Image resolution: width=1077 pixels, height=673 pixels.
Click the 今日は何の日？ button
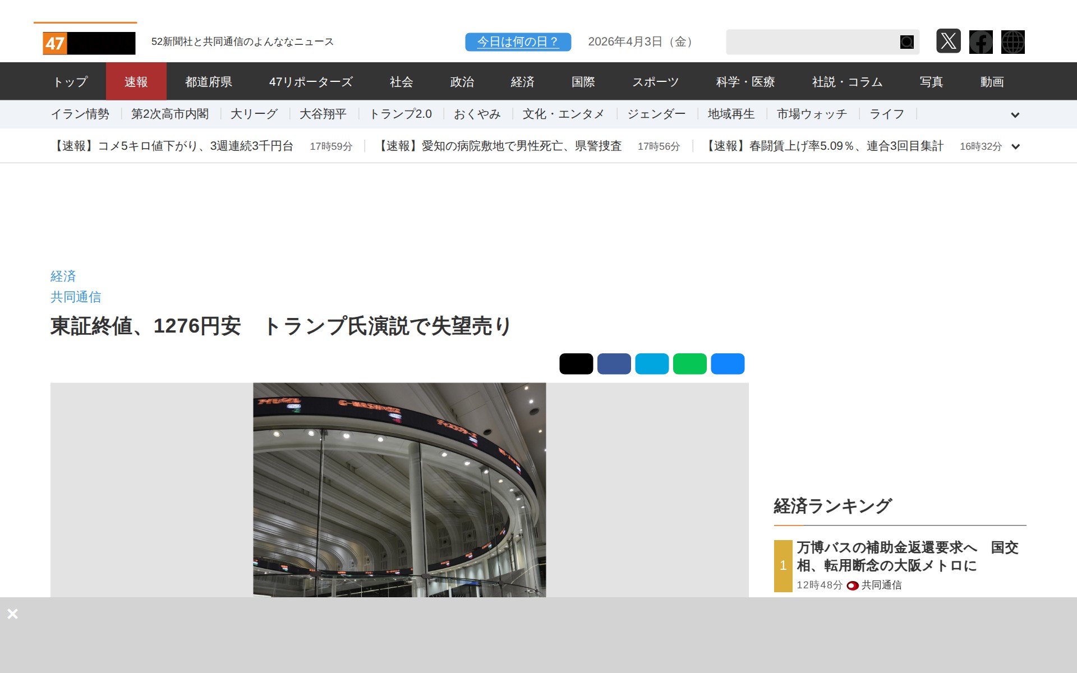point(518,42)
